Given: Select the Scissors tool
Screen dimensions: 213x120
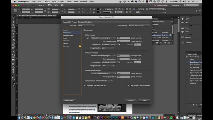Looking at the screenshot, I should coord(13,52).
